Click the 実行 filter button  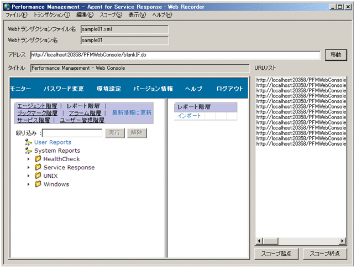pos(114,133)
